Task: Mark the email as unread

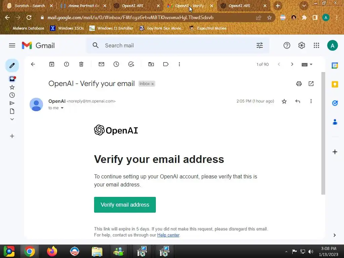Action: tap(101, 64)
